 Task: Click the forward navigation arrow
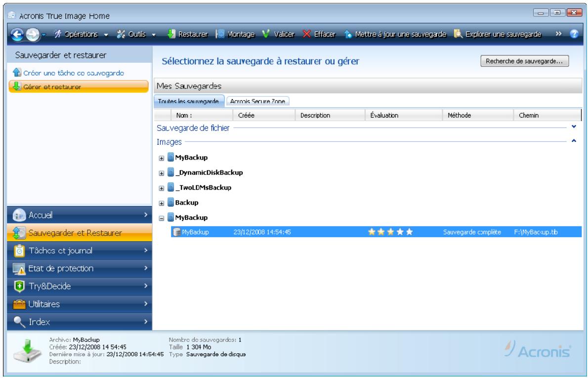point(33,35)
